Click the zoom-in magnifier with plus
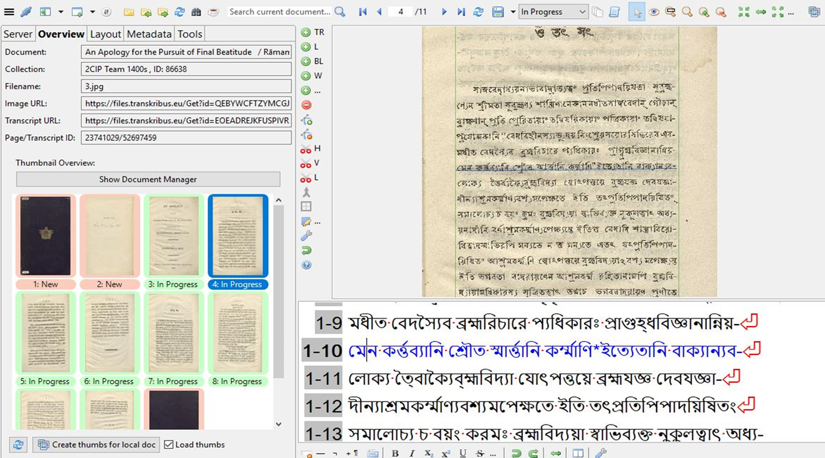Image resolution: width=825 pixels, height=458 pixels. [704, 11]
